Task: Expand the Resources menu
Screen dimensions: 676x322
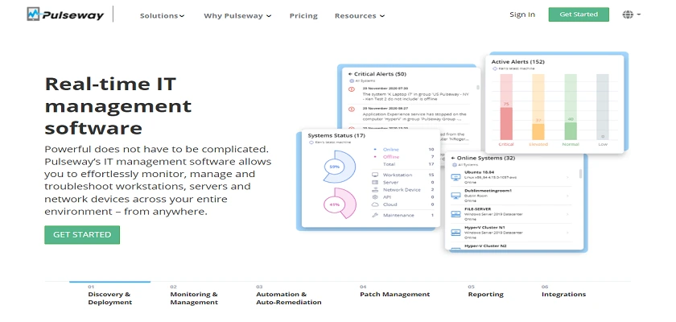Action: (x=360, y=15)
